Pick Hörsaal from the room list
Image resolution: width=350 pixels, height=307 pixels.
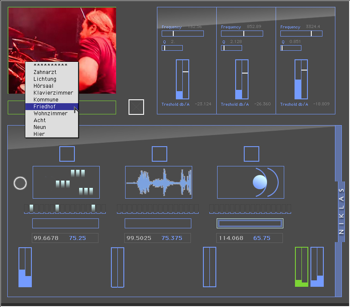[x=52, y=86]
